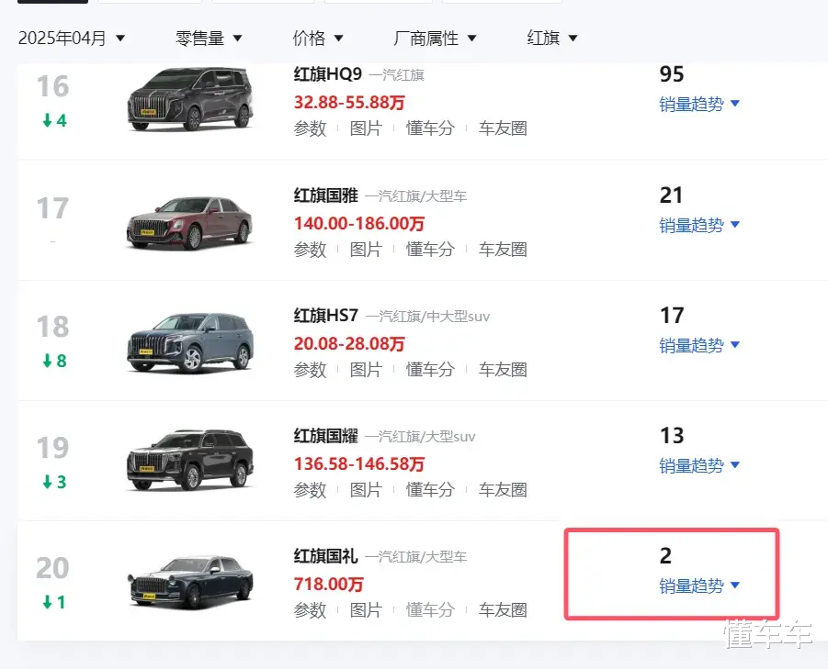Open the 红旗HS7 car thumbnail

point(189,342)
